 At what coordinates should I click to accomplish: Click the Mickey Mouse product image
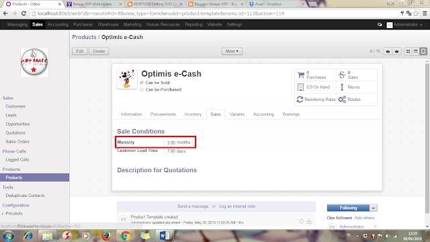tap(127, 79)
